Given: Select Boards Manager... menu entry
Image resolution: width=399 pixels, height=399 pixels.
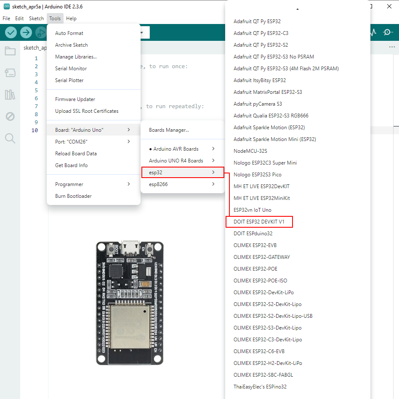Looking at the screenshot, I should (169, 130).
